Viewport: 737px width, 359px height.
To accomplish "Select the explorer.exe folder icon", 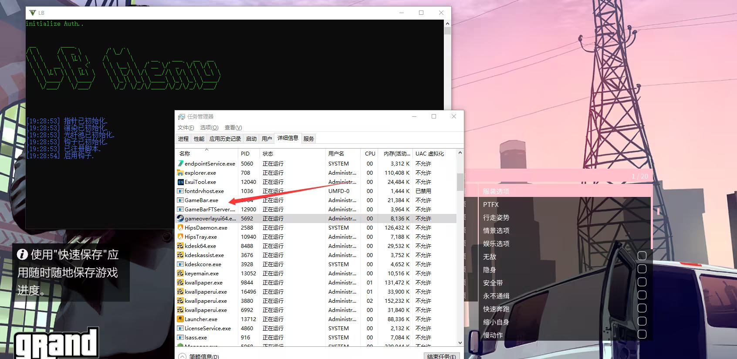I will tap(180, 173).
